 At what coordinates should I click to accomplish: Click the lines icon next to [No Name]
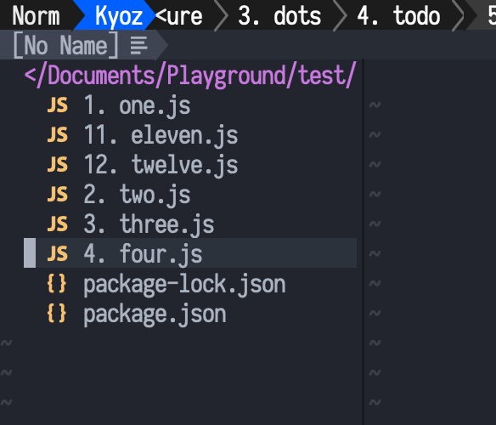pos(139,45)
